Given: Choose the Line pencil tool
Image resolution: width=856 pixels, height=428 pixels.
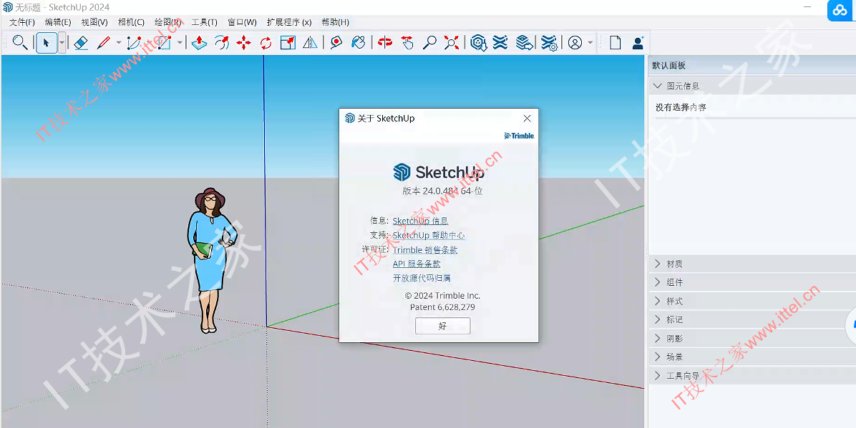Looking at the screenshot, I should [103, 43].
